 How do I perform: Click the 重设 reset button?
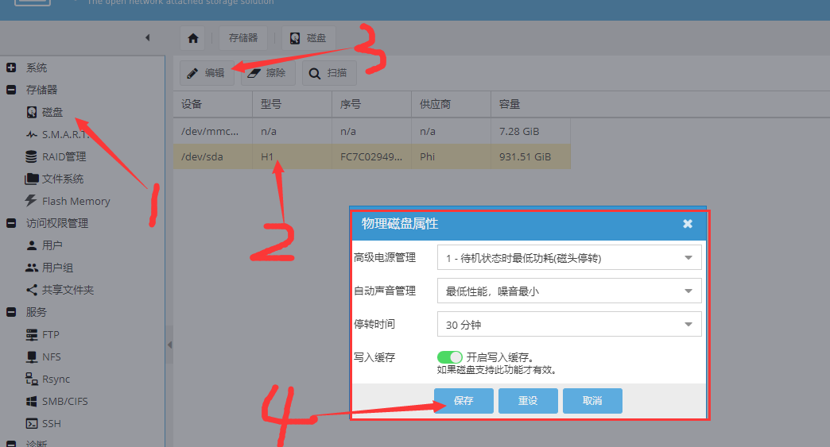tap(528, 401)
